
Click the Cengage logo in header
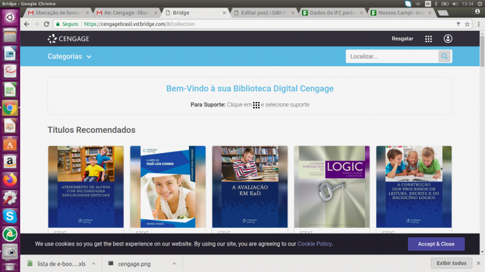[x=68, y=39]
